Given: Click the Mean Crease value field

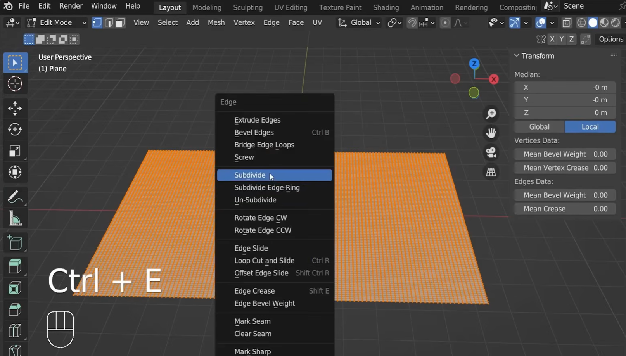Looking at the screenshot, I should click(565, 209).
